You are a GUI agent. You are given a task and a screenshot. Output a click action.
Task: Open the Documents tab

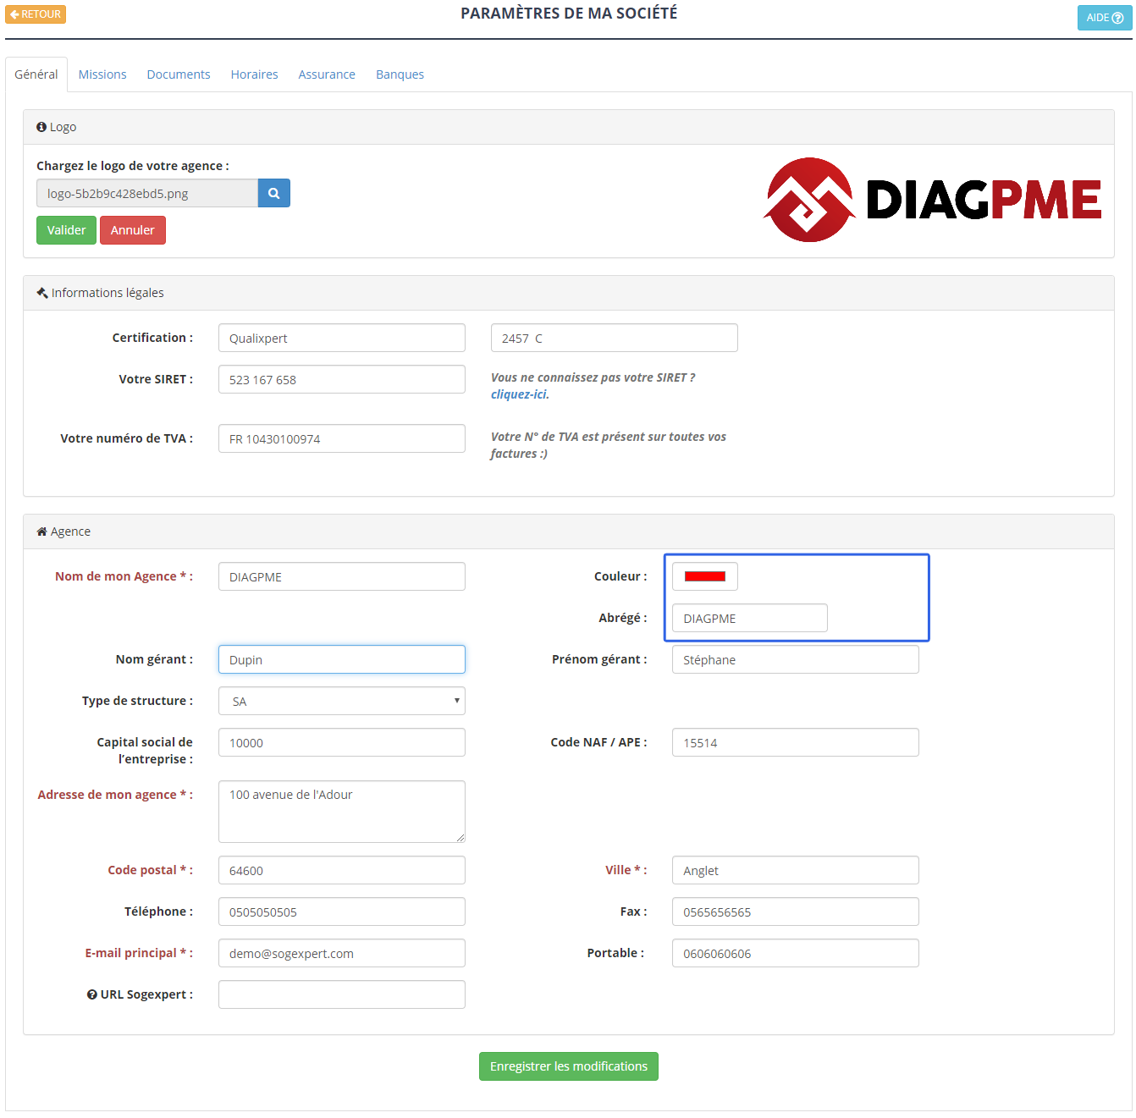coord(179,74)
